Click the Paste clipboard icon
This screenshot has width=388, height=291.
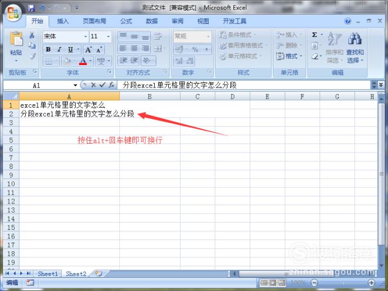[x=16, y=39]
